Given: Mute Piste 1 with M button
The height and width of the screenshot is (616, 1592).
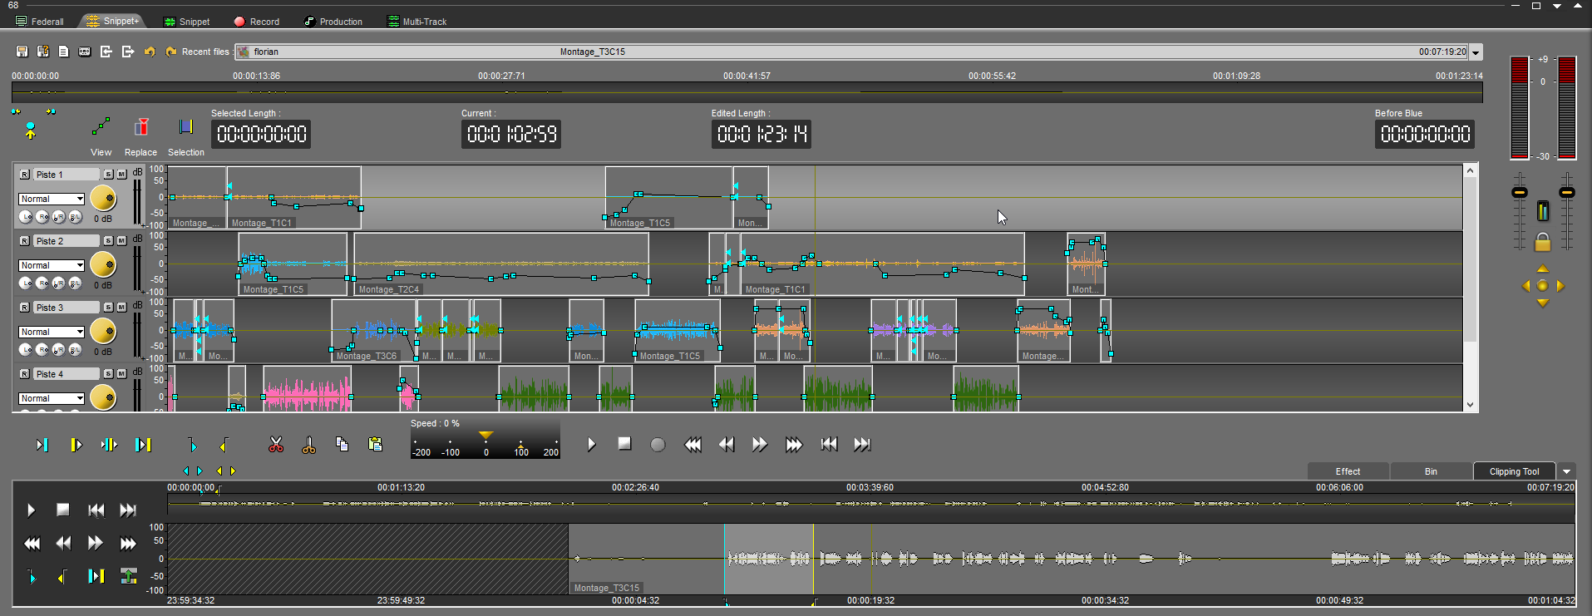Looking at the screenshot, I should click(x=121, y=175).
